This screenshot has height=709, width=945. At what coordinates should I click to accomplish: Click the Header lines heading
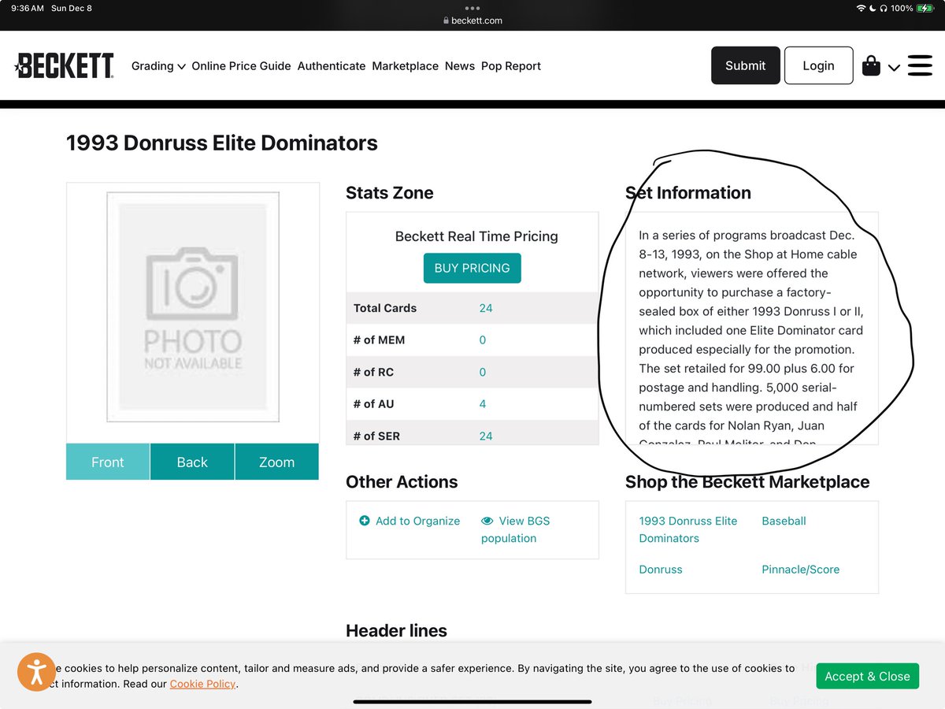click(x=396, y=631)
